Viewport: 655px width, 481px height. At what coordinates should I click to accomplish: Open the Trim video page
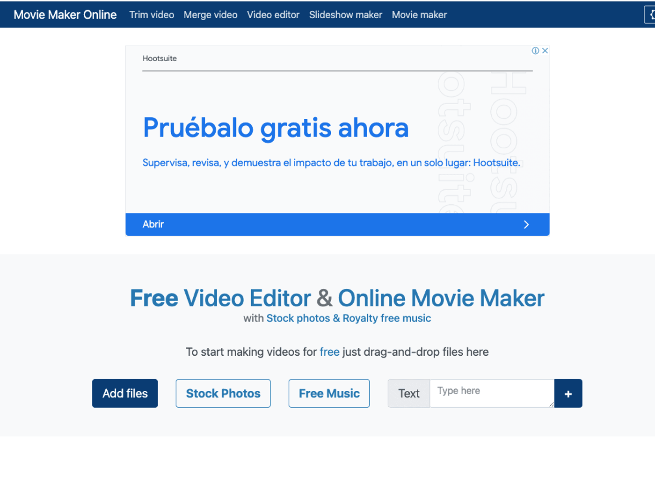click(152, 14)
